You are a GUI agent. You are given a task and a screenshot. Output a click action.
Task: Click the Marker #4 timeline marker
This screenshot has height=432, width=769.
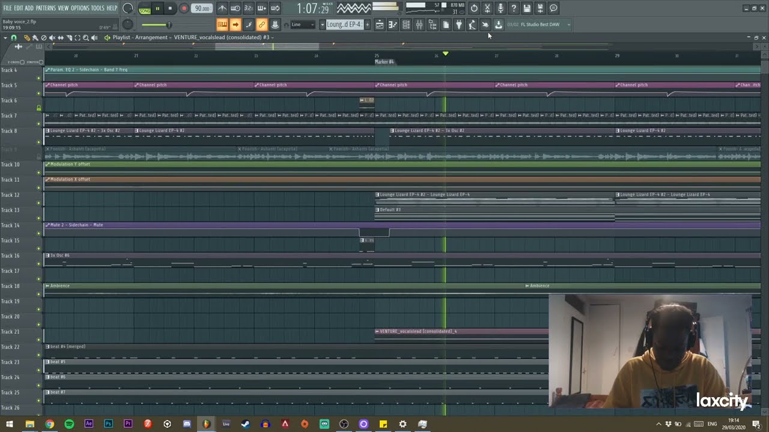pyautogui.click(x=384, y=62)
